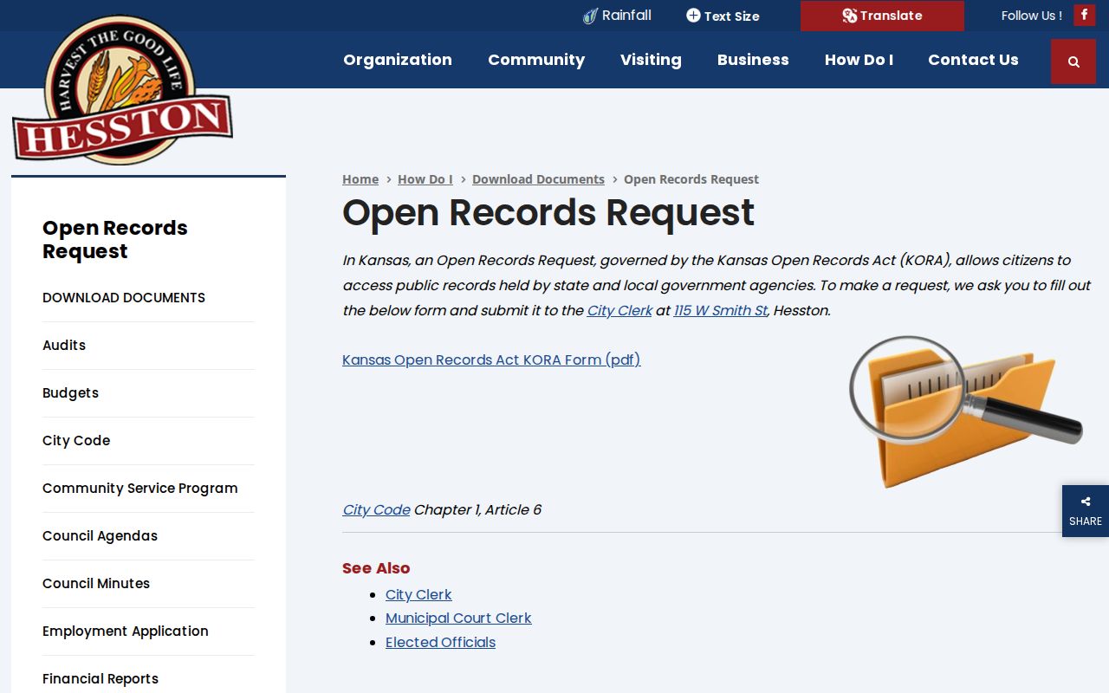The height and width of the screenshot is (693, 1109).
Task: Open Financial Reports in the sidebar
Action: point(101,678)
